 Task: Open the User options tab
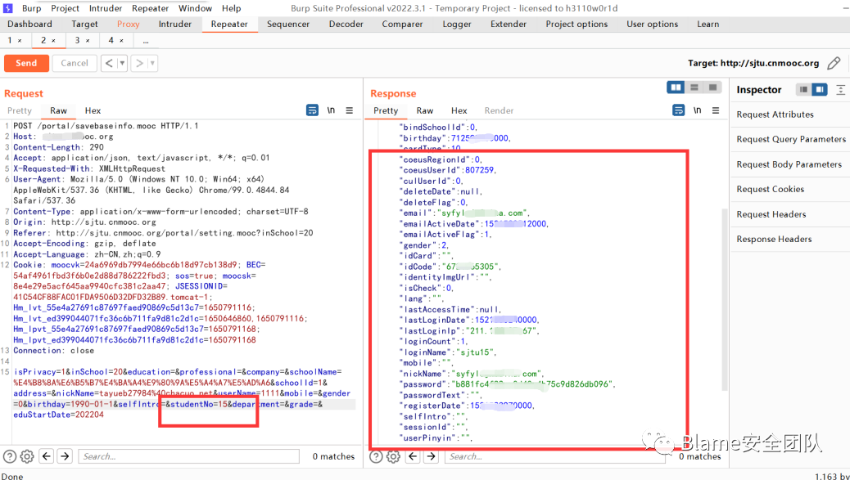[x=652, y=24]
